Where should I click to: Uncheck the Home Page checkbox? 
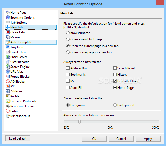[x=115, y=87]
